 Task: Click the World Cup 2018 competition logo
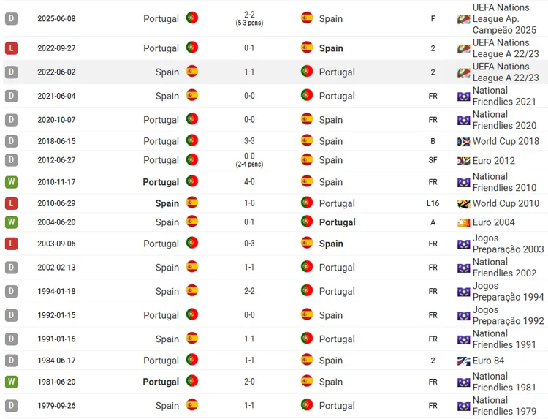pos(464,142)
